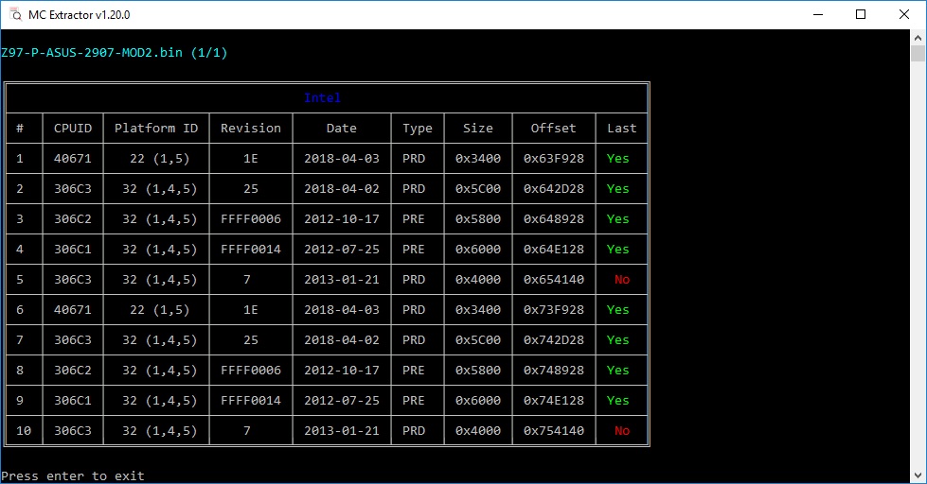Click CPUID 306C1 in row 4
The image size is (927, 484).
tap(73, 249)
